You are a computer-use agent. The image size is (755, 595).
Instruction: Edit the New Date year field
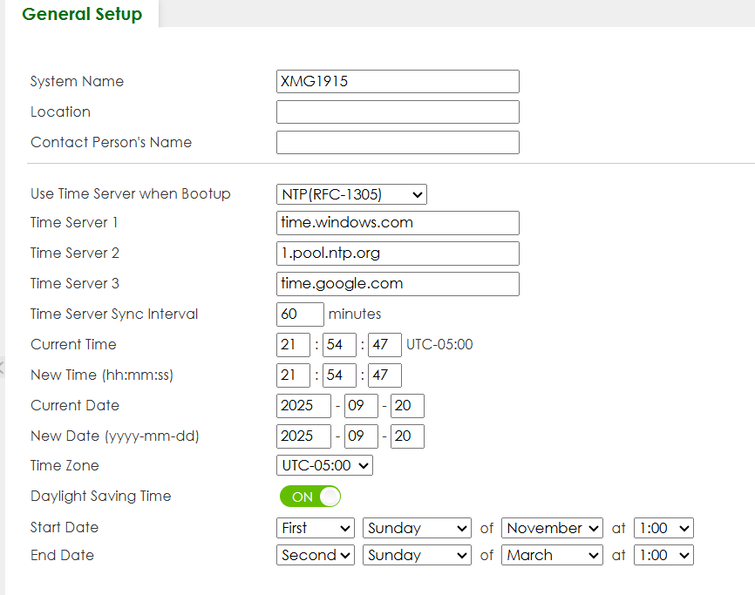(x=303, y=436)
